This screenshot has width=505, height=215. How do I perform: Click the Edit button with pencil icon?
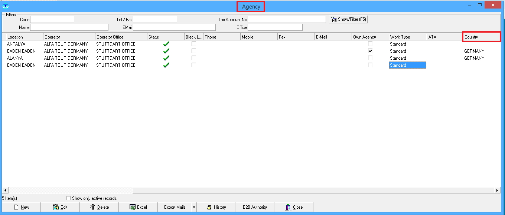pos(60,207)
